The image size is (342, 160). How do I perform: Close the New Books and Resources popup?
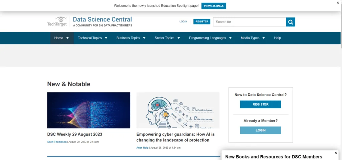(336, 153)
